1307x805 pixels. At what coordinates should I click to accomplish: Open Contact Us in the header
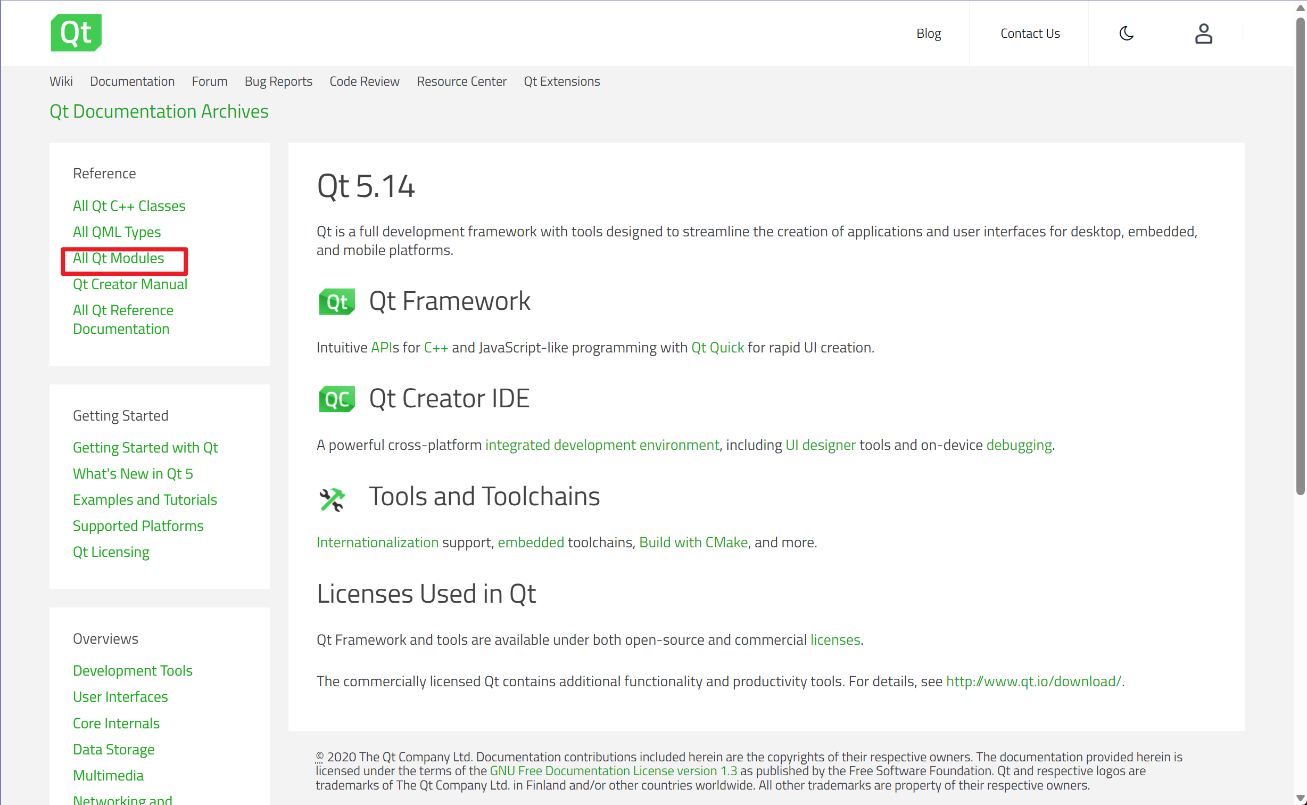(1029, 34)
